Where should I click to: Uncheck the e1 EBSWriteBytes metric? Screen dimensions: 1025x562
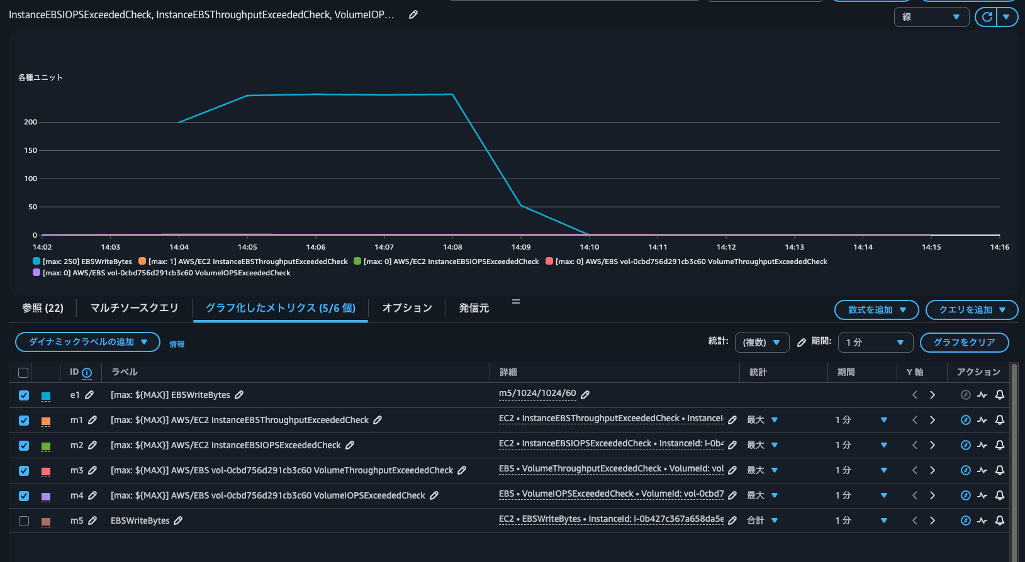[x=24, y=395]
